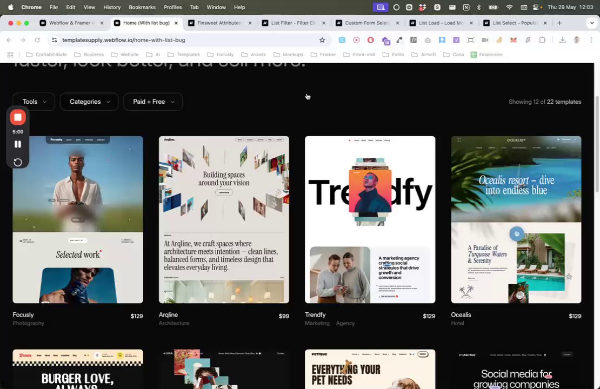Image resolution: width=600 pixels, height=389 pixels.
Task: Click the Photography category label
Action: click(28, 323)
